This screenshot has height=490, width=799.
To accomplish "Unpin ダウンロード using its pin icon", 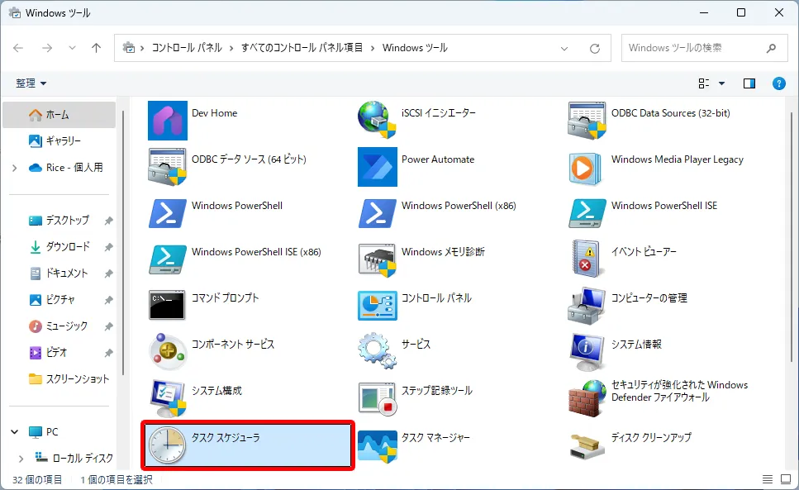I will (108, 247).
